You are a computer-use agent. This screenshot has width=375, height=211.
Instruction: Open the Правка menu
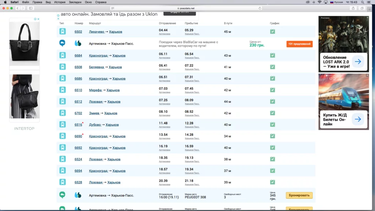tap(37, 2)
